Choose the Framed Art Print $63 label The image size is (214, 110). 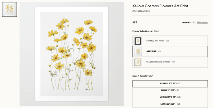[x=158, y=41]
